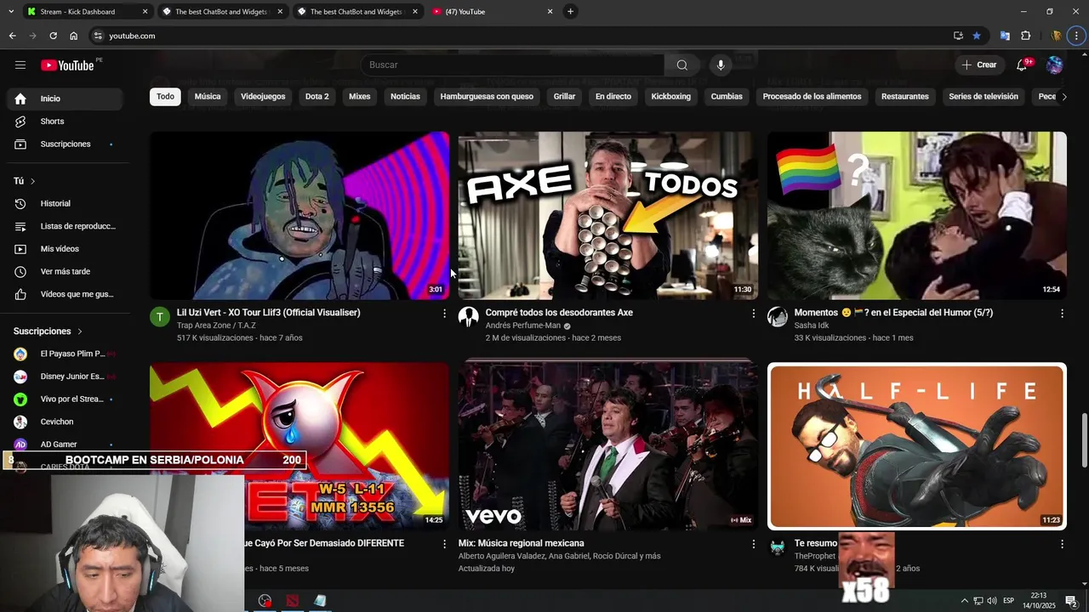Open the taskbar volume speaker icon

tap(992, 601)
